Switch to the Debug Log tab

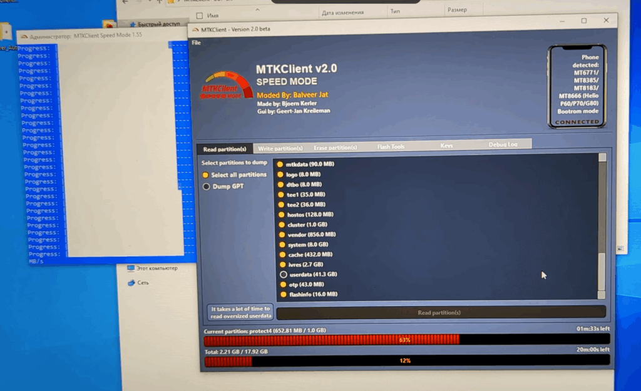503,145
